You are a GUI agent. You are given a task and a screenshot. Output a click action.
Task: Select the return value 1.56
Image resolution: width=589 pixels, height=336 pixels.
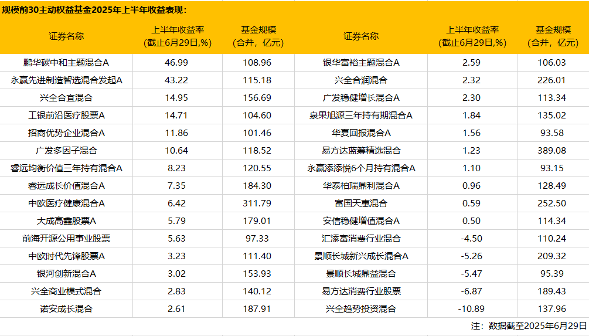pos(471,134)
